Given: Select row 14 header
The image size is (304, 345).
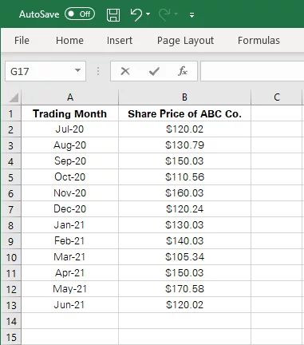Looking at the screenshot, I should point(11,321).
